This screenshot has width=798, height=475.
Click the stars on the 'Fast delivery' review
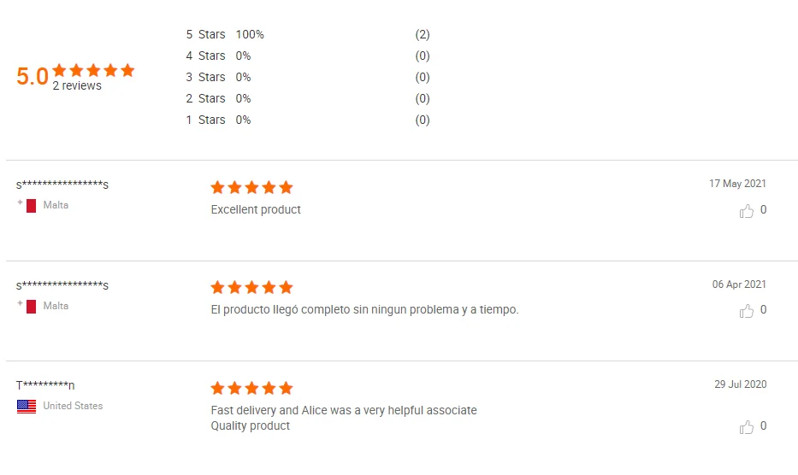(251, 388)
